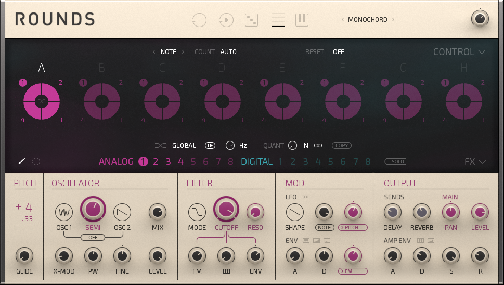Click the dice randomize icon
This screenshot has height=285, width=504.
tap(252, 20)
